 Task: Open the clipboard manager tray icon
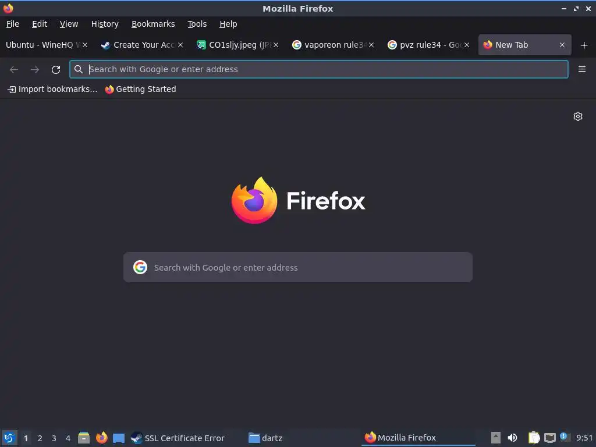534,438
